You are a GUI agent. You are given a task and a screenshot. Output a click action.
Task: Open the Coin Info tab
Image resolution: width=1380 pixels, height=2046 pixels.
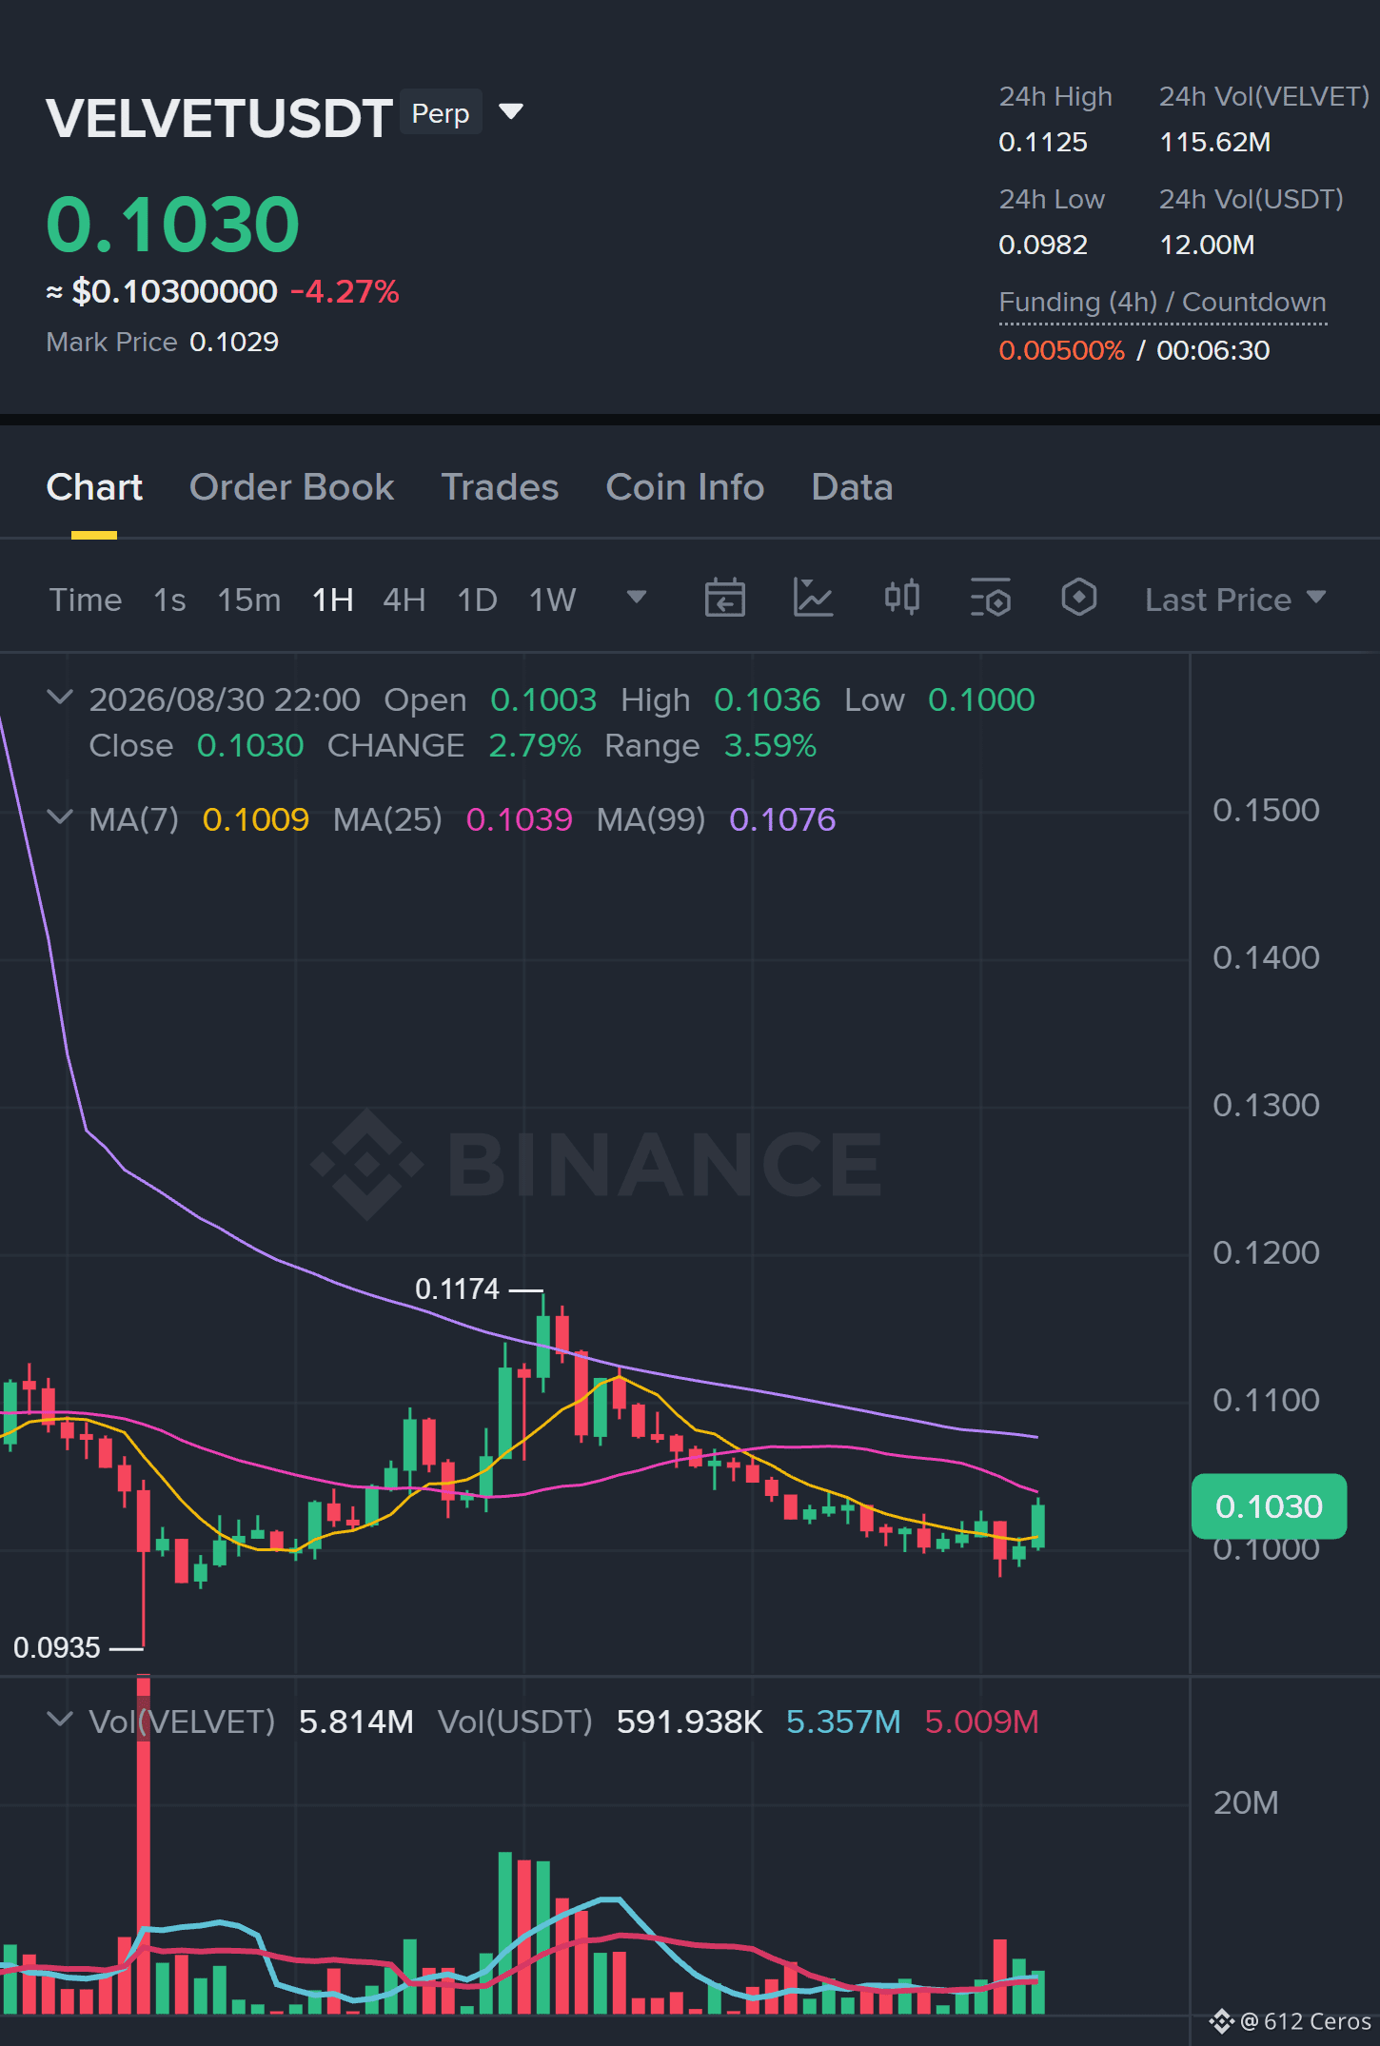[x=685, y=487]
